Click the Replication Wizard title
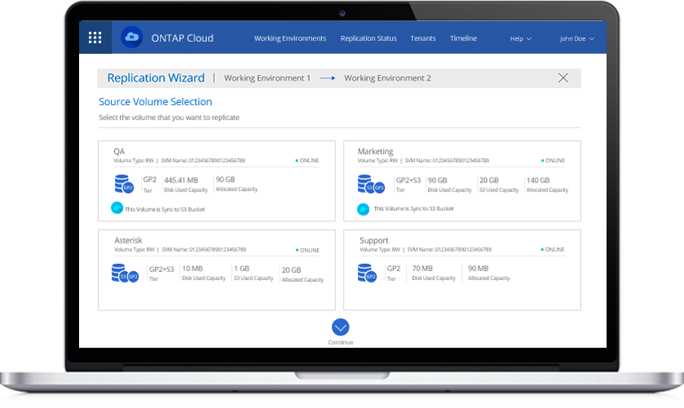The width and height of the screenshot is (684, 408). [156, 78]
